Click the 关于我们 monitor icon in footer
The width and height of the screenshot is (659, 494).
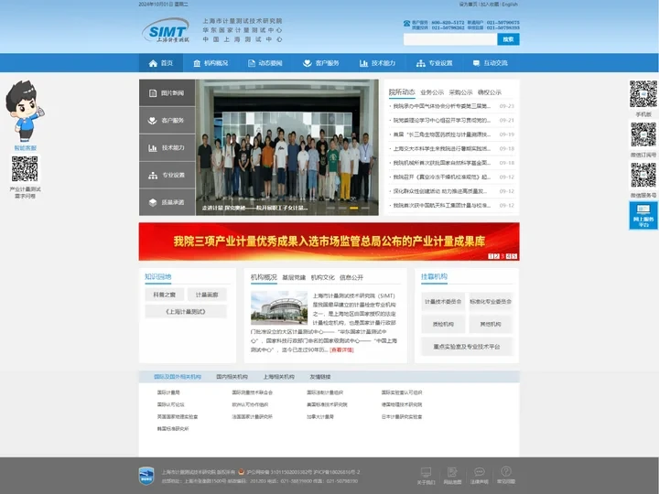426,472
